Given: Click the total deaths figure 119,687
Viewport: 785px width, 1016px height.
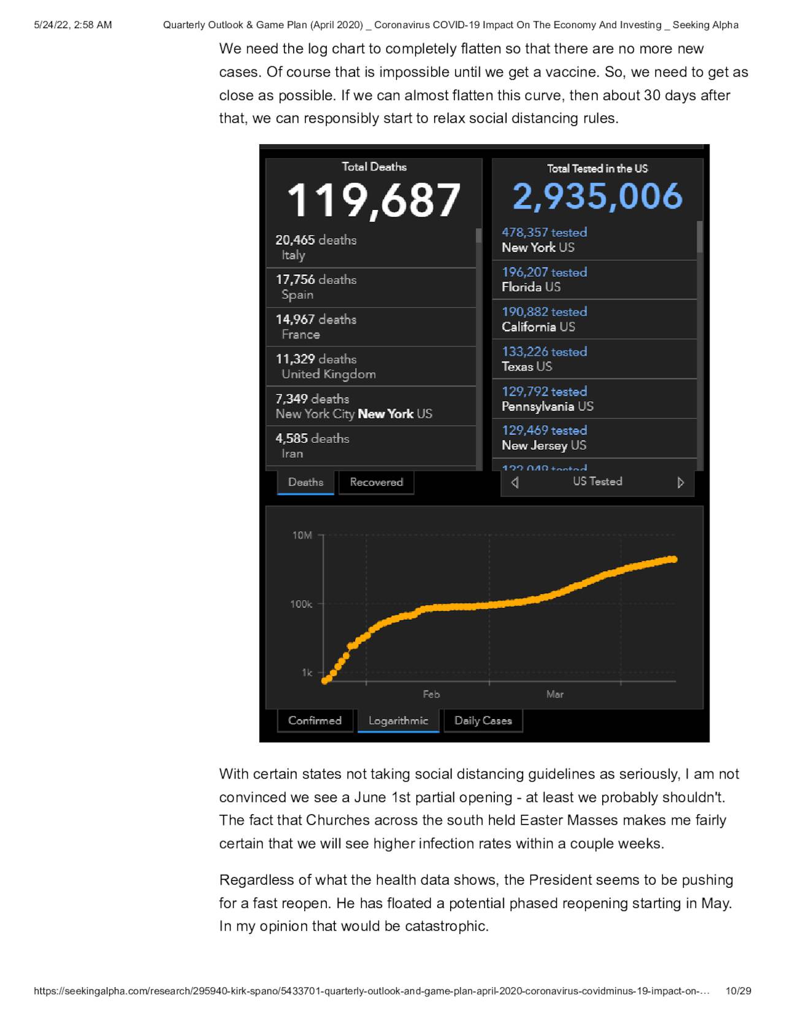Looking at the screenshot, I should (373, 201).
